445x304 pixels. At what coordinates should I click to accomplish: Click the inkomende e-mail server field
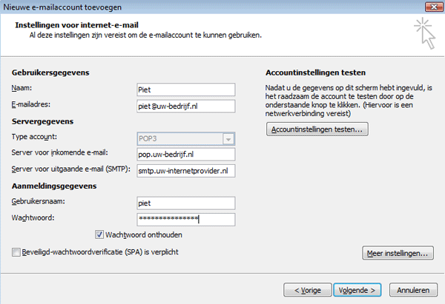pyautogui.click(x=185, y=154)
